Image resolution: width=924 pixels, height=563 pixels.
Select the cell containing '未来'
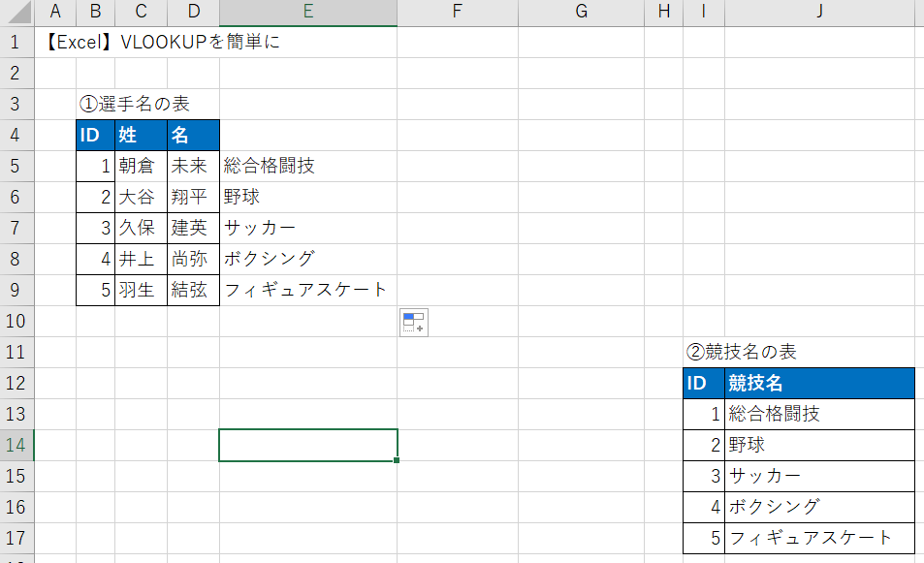pyautogui.click(x=193, y=166)
